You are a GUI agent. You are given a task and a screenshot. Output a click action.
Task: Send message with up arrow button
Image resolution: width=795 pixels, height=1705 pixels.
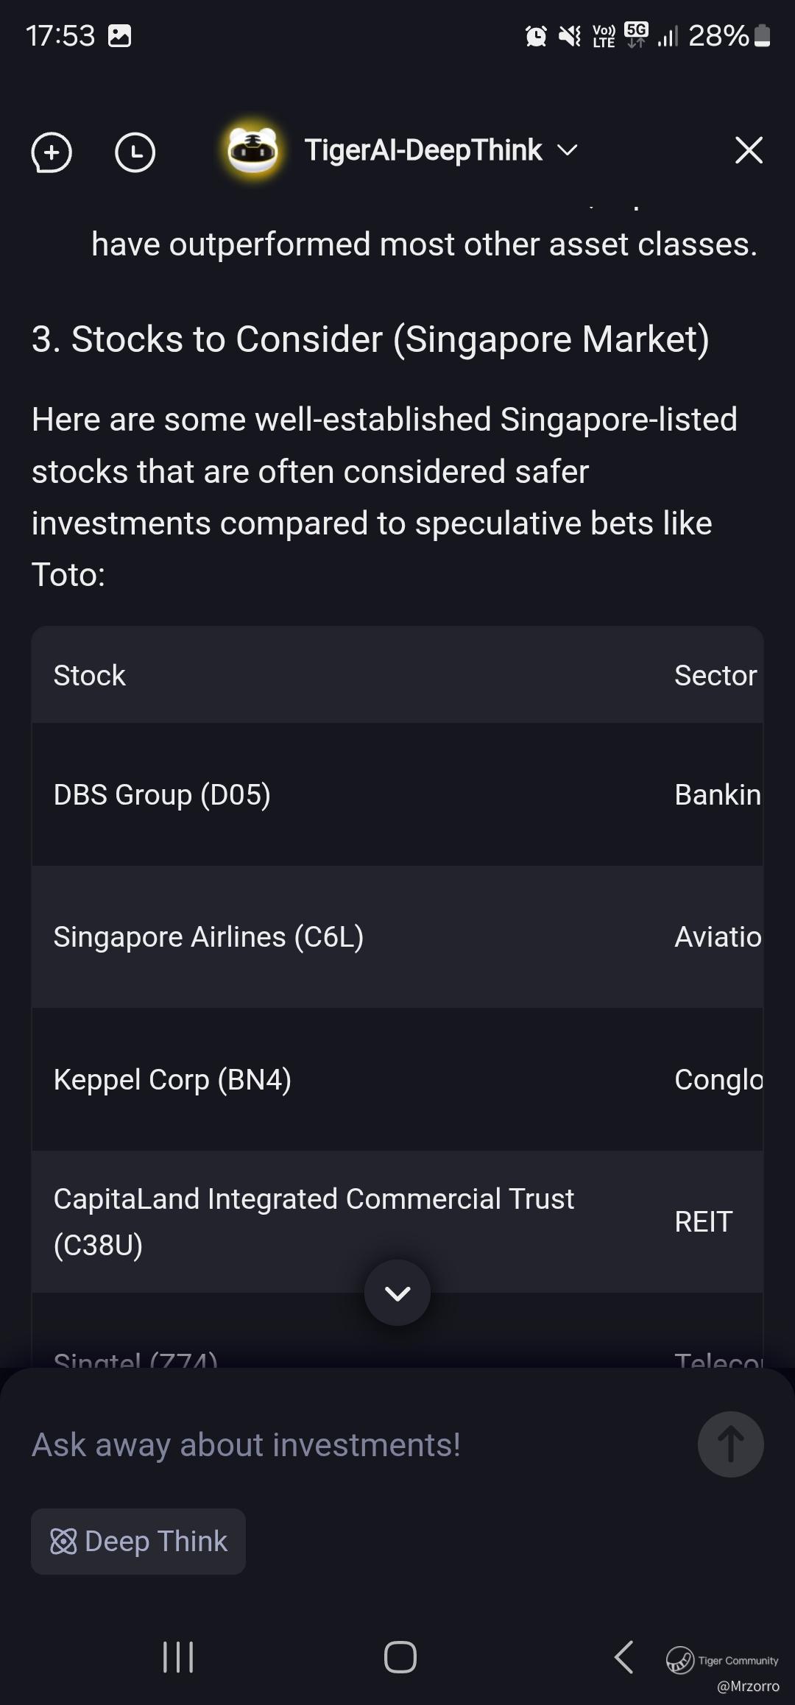click(x=730, y=1444)
